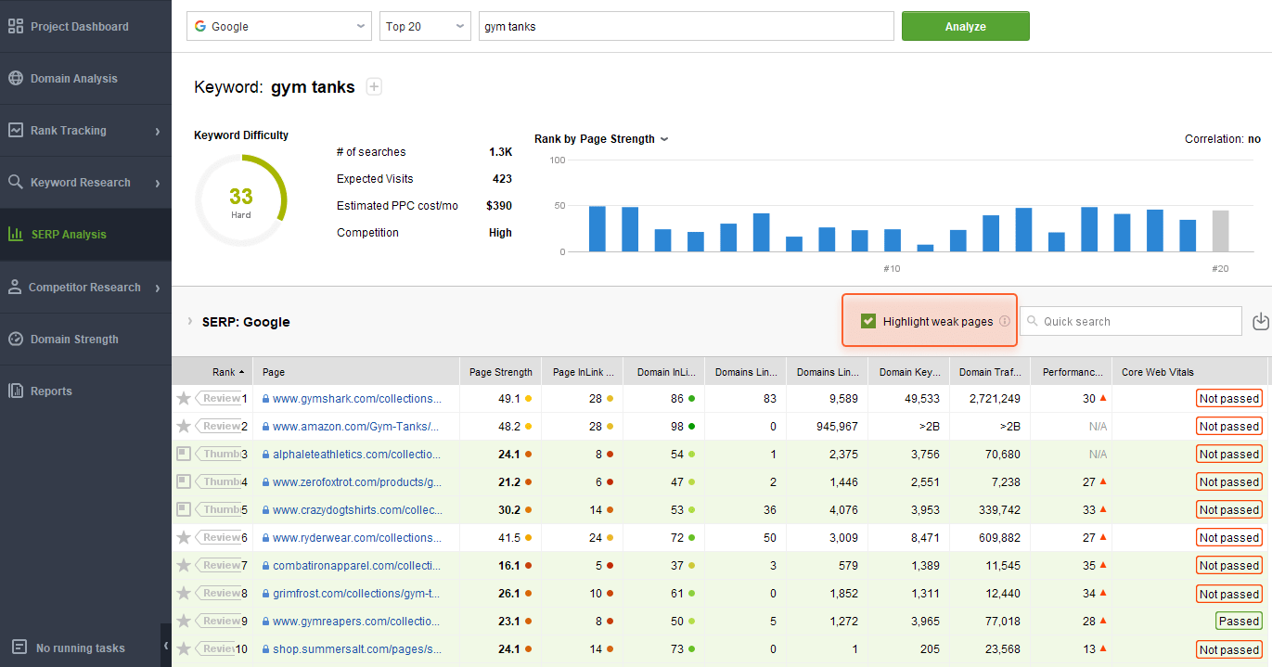Screen dimensions: 1272x667
Task: Open the Top 20 results dropdown
Action: click(x=425, y=26)
